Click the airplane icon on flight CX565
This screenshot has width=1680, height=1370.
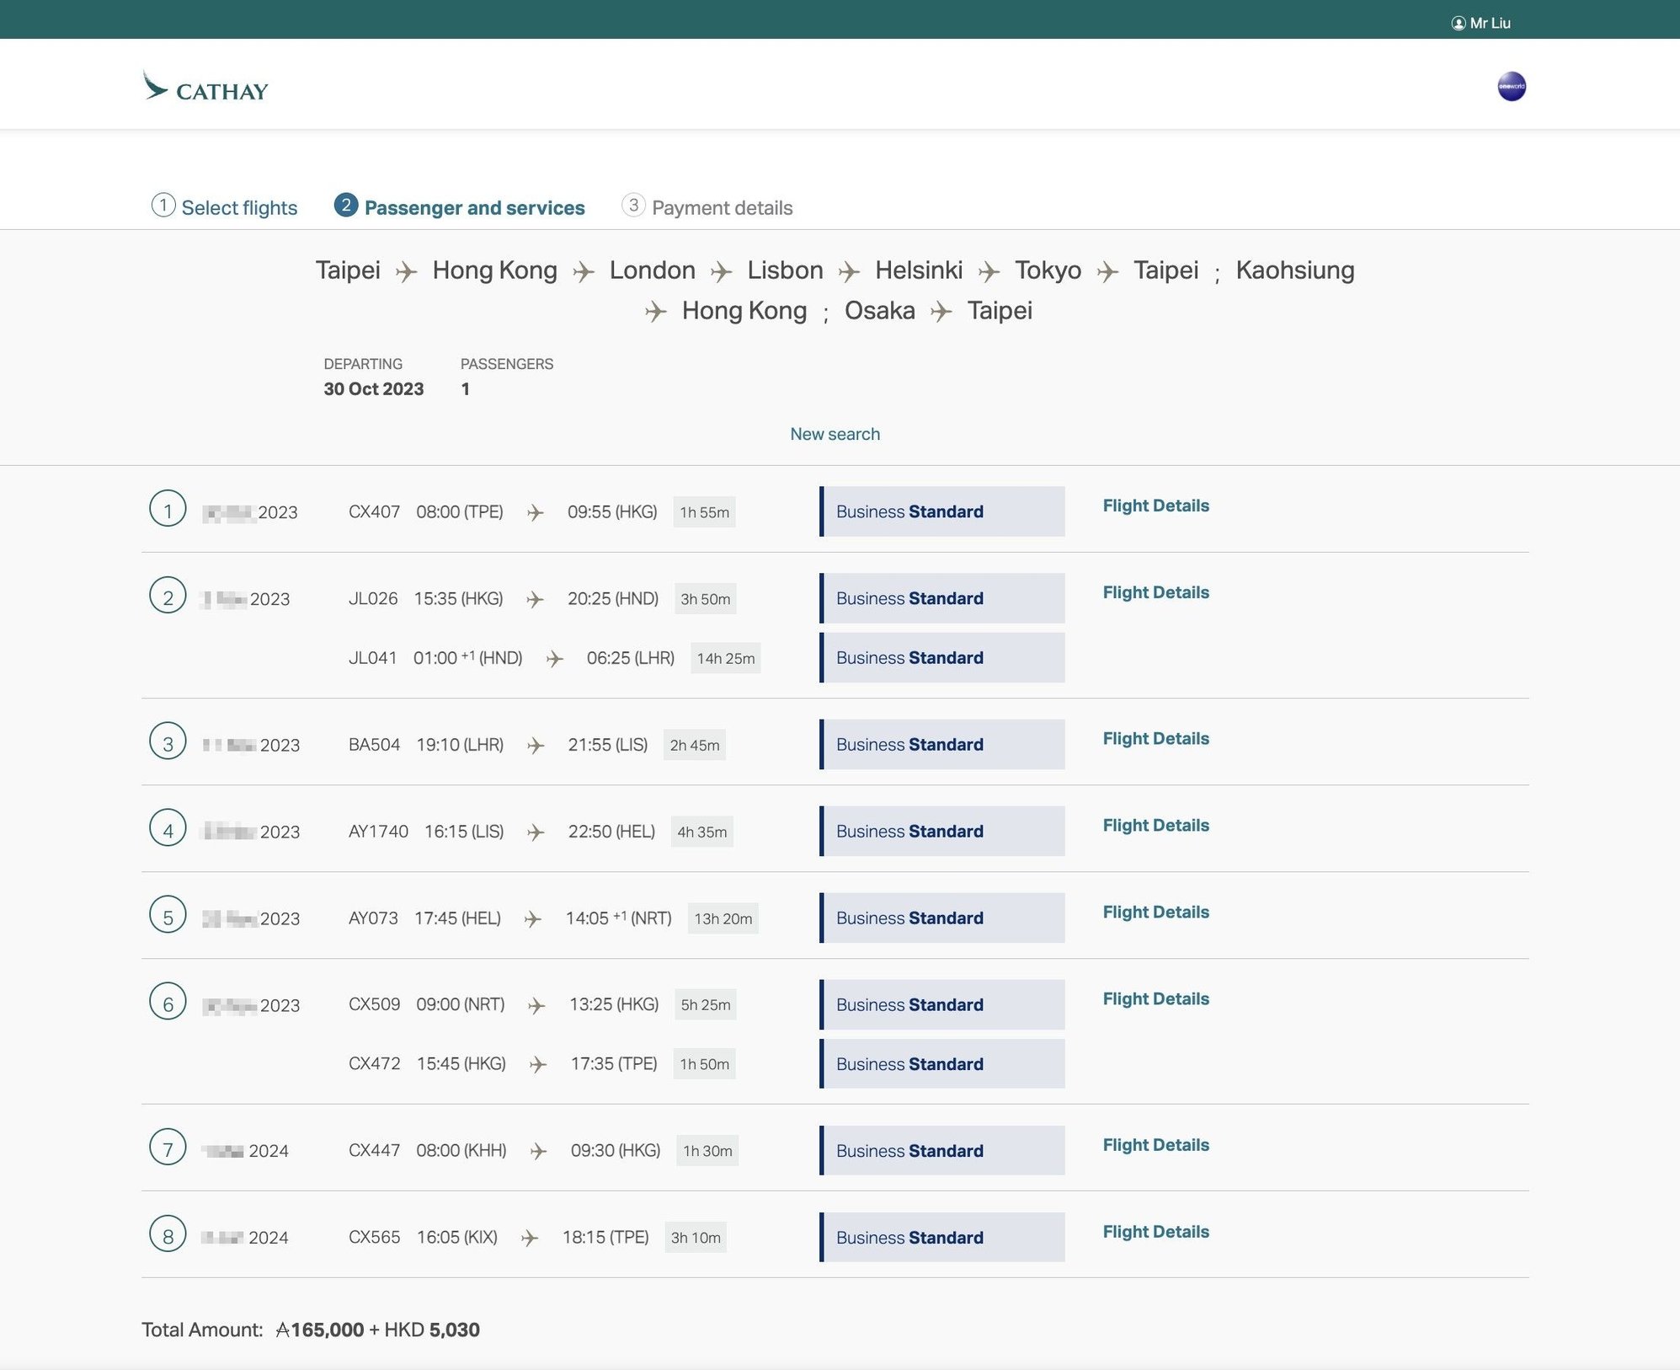(530, 1237)
